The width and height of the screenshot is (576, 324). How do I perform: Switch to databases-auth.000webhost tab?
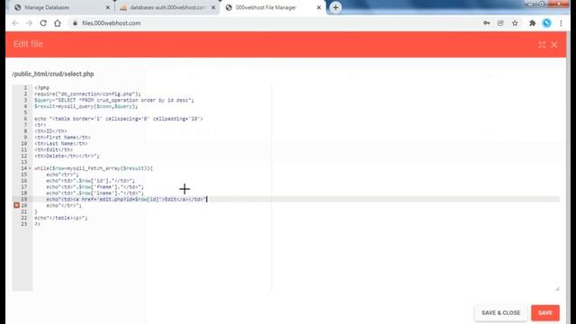[x=167, y=7]
